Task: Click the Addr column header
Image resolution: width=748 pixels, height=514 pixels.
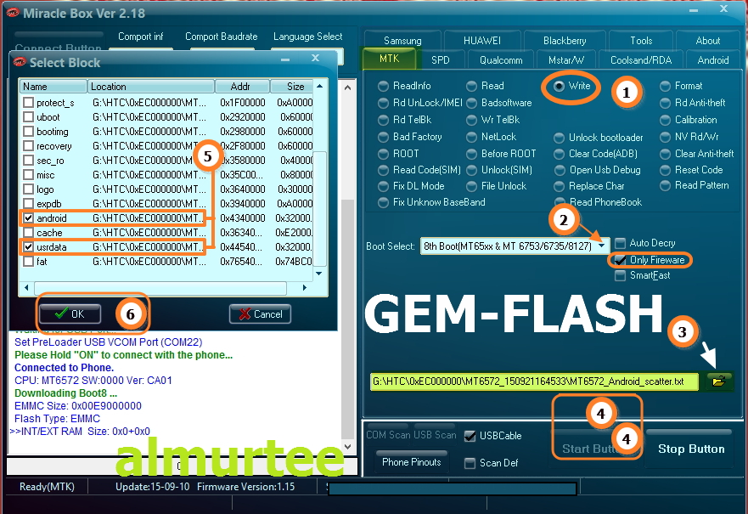Action: click(x=242, y=87)
